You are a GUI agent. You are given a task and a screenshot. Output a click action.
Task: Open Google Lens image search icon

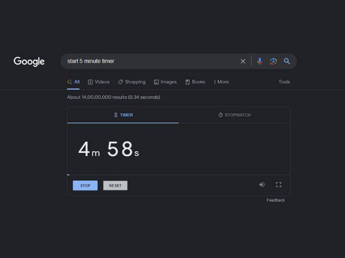coord(273,61)
